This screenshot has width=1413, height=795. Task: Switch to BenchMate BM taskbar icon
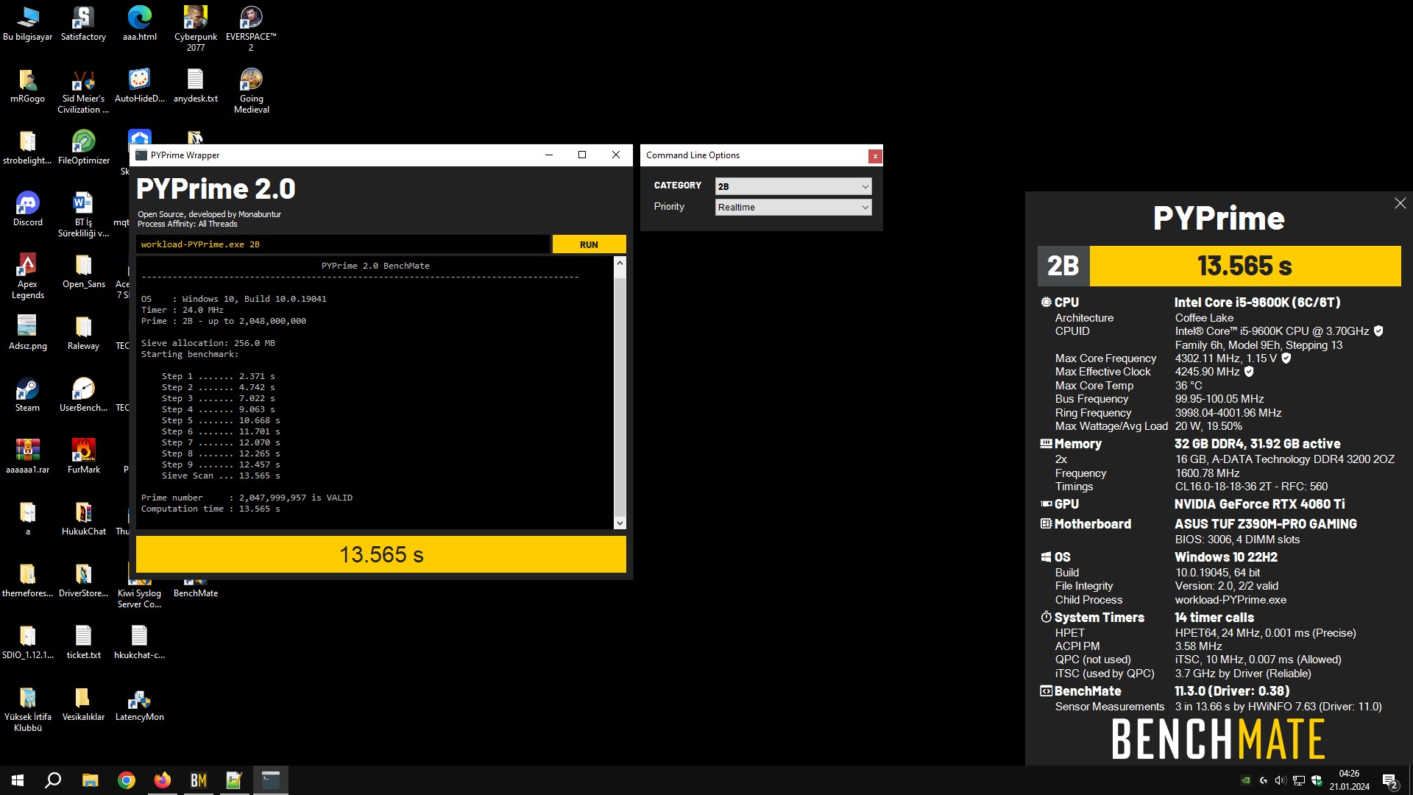coord(198,780)
